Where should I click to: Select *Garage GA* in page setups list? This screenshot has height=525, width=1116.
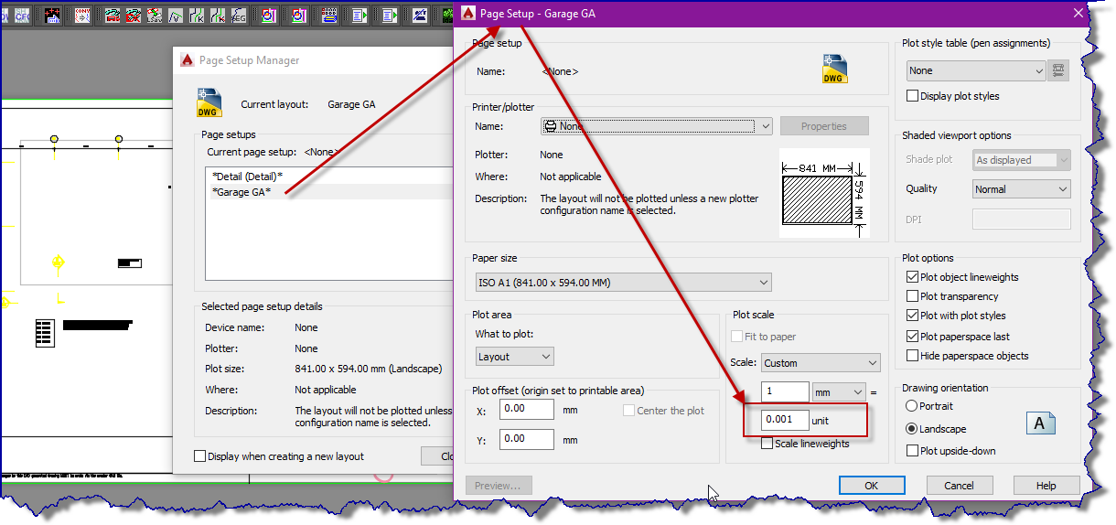click(x=241, y=192)
